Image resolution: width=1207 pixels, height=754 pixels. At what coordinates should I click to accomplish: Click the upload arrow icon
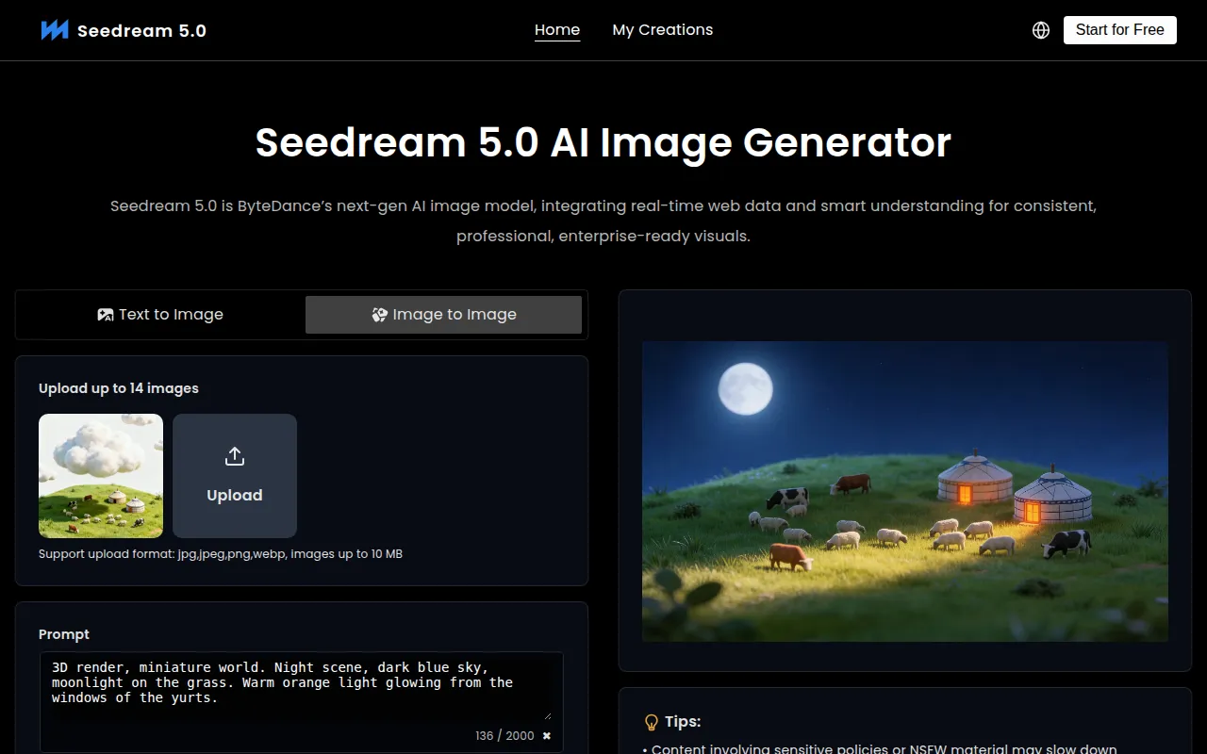pyautogui.click(x=234, y=455)
